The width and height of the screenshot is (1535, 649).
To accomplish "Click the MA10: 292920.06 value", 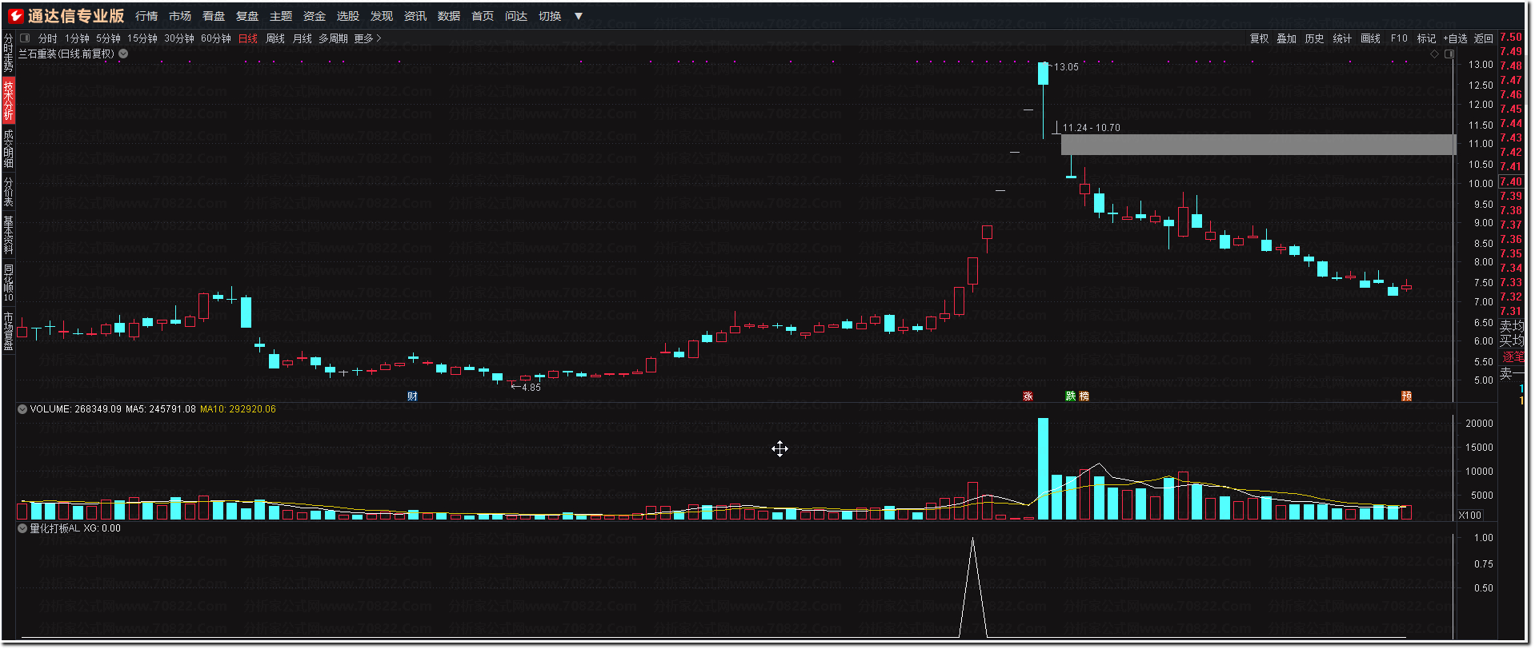I will point(238,409).
